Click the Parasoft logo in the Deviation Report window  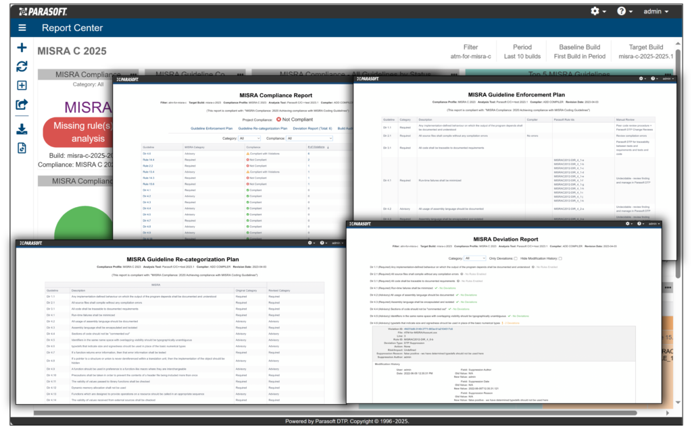[x=360, y=224]
